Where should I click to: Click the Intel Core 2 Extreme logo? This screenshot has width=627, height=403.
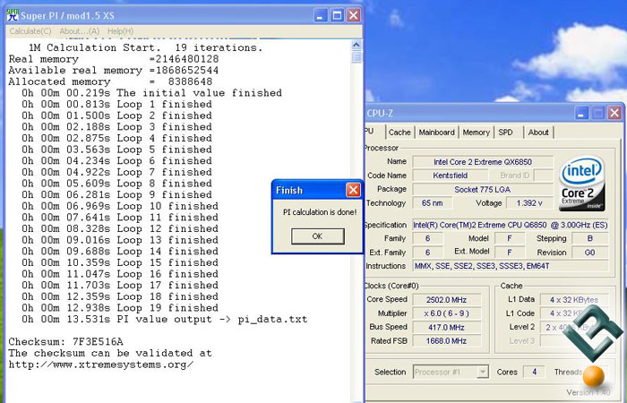point(582,184)
